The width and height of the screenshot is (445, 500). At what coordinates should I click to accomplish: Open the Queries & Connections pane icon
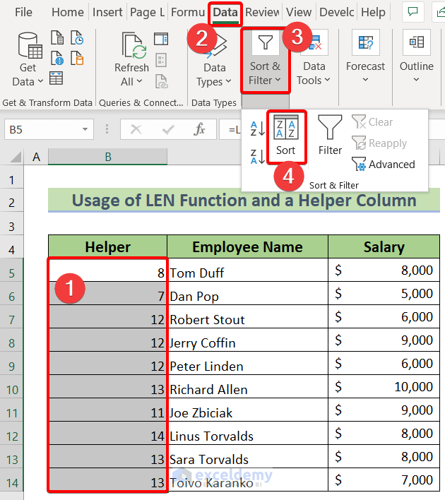click(161, 39)
